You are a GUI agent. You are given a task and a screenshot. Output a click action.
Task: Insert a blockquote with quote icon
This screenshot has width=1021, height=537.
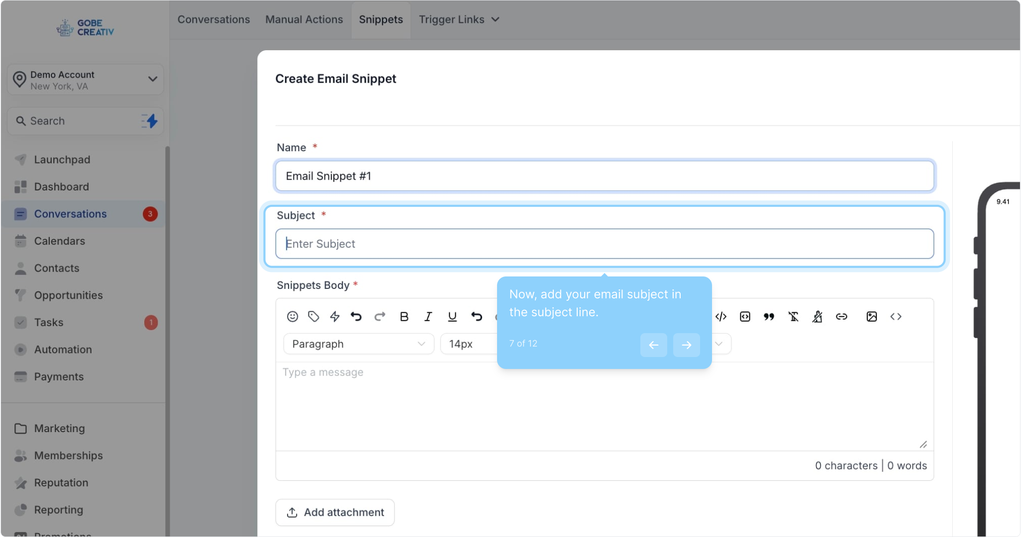(769, 317)
